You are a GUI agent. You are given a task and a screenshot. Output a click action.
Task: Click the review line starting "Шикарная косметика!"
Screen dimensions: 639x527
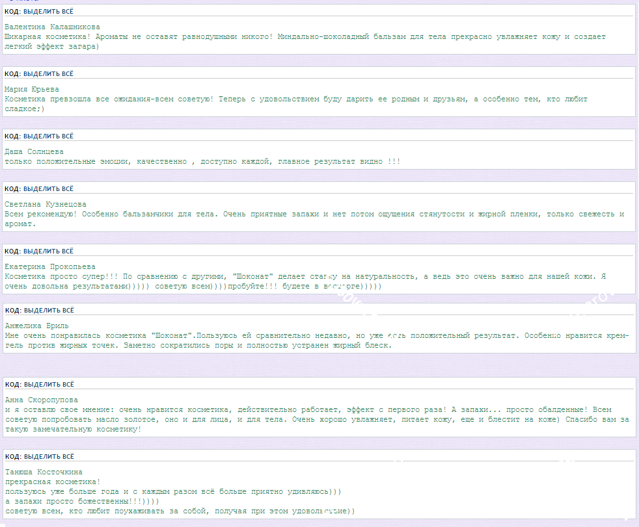(260, 37)
